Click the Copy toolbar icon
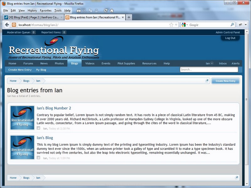The image size is (251, 188). [90, 11]
